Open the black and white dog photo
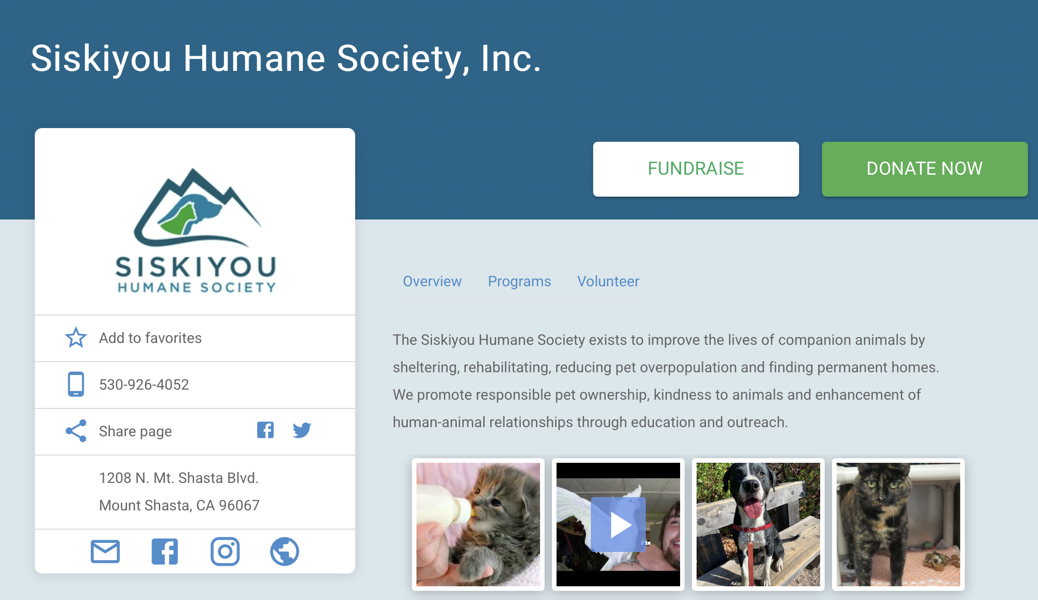Viewport: 1038px width, 600px height. (758, 525)
